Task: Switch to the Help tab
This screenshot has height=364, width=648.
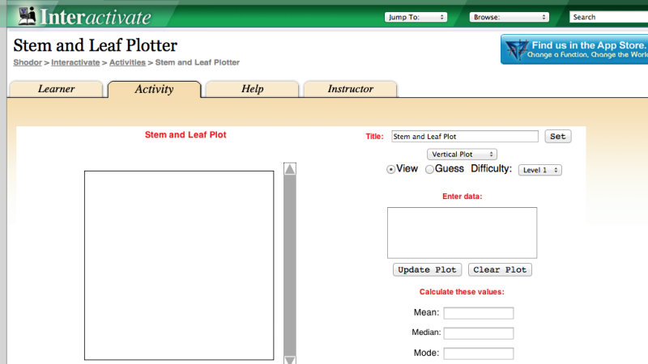Action: coord(252,89)
